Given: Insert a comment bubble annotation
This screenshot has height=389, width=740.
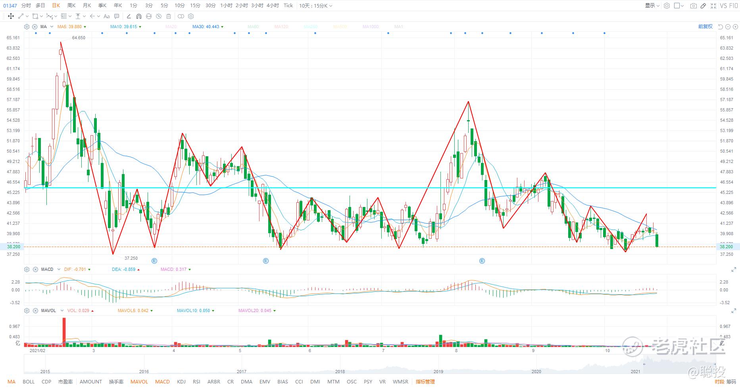Looking at the screenshot, I should 117,16.
